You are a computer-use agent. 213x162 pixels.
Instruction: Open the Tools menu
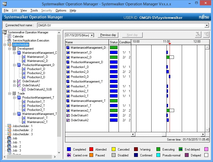(x=34, y=10)
